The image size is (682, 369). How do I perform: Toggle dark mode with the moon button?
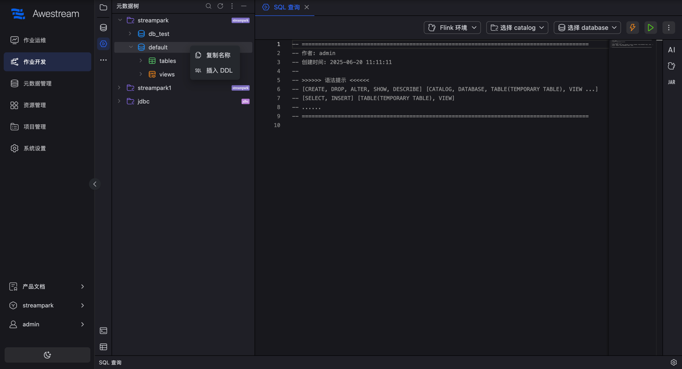tap(47, 355)
